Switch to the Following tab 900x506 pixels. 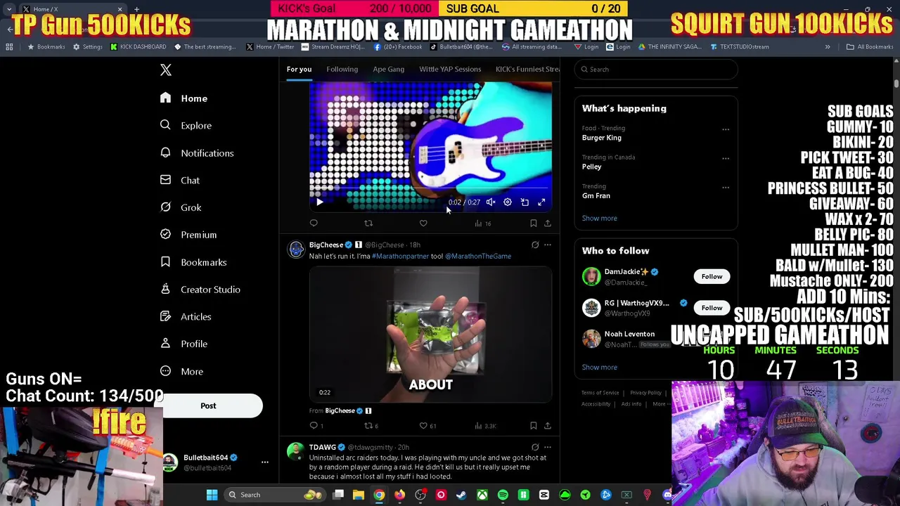[x=342, y=69]
